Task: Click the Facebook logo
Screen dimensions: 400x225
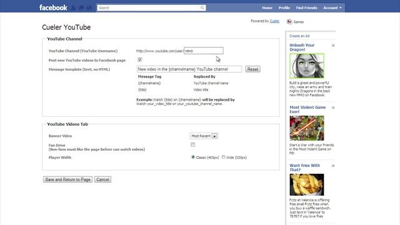Action: point(53,7)
